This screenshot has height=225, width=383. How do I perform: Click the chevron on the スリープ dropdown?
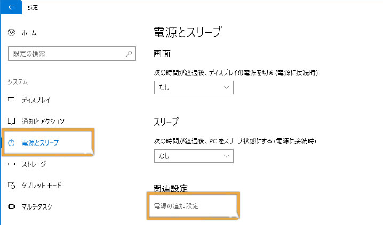pyautogui.click(x=226, y=156)
